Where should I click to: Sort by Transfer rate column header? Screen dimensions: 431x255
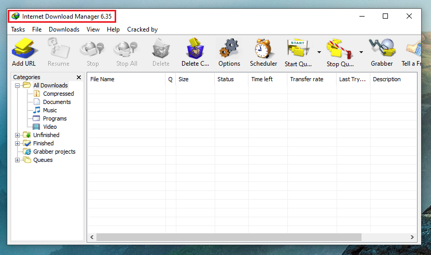[x=312, y=79]
